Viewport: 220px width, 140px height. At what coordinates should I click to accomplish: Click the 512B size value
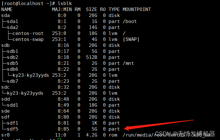(x=91, y=57)
